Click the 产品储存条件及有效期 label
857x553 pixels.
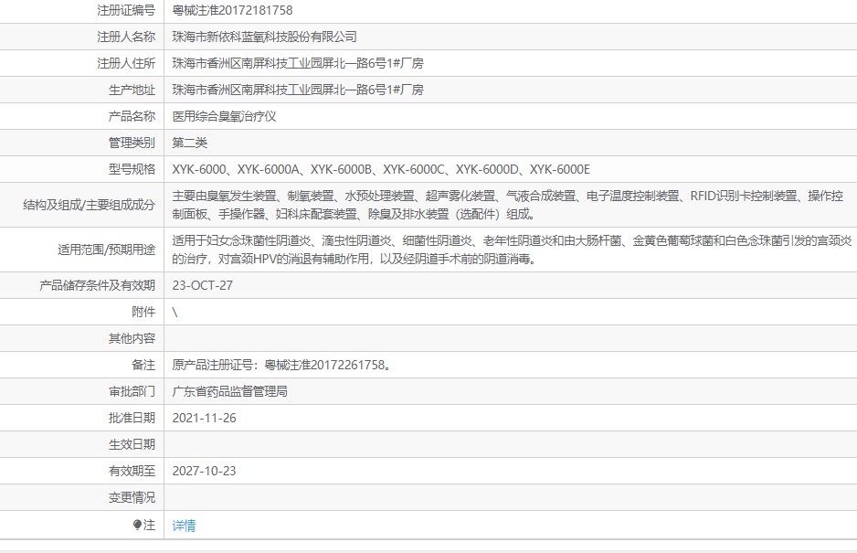97,285
